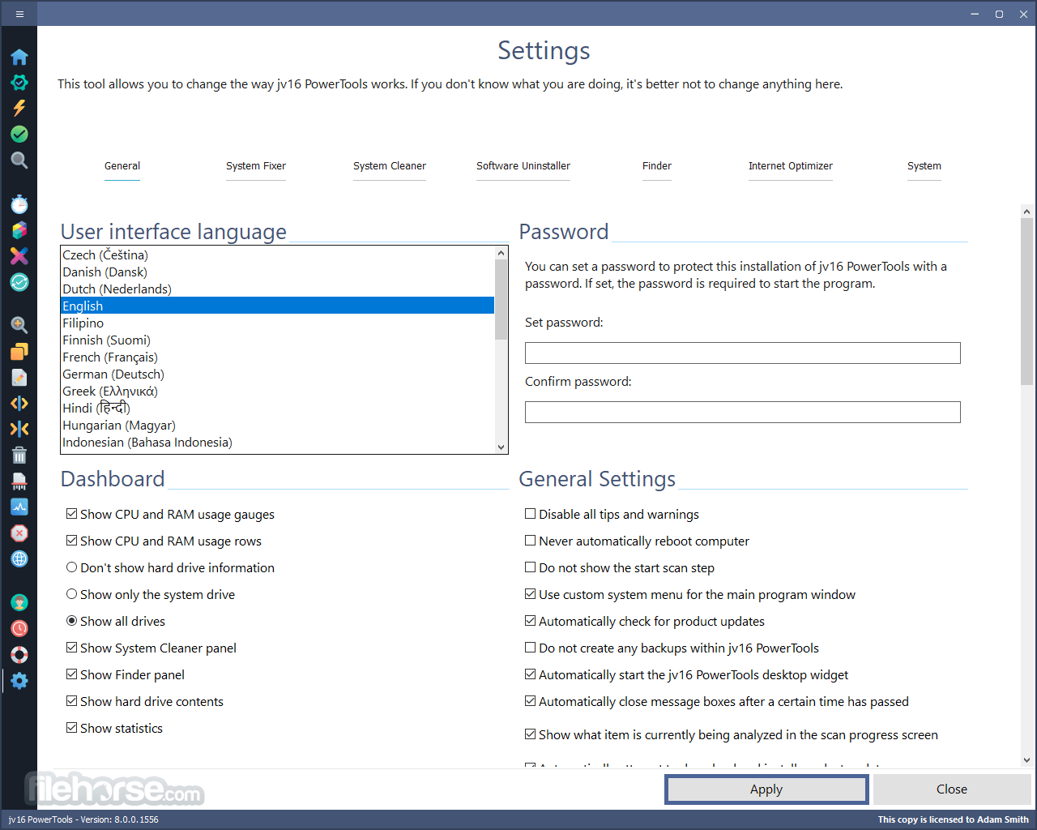The width and height of the screenshot is (1037, 830).
Task: Click the merge-arrows pointing inward sidebar icon
Action: point(19,429)
